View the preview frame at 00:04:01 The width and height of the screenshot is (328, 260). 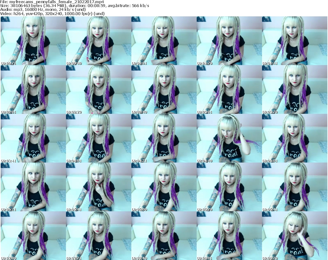coord(99,138)
